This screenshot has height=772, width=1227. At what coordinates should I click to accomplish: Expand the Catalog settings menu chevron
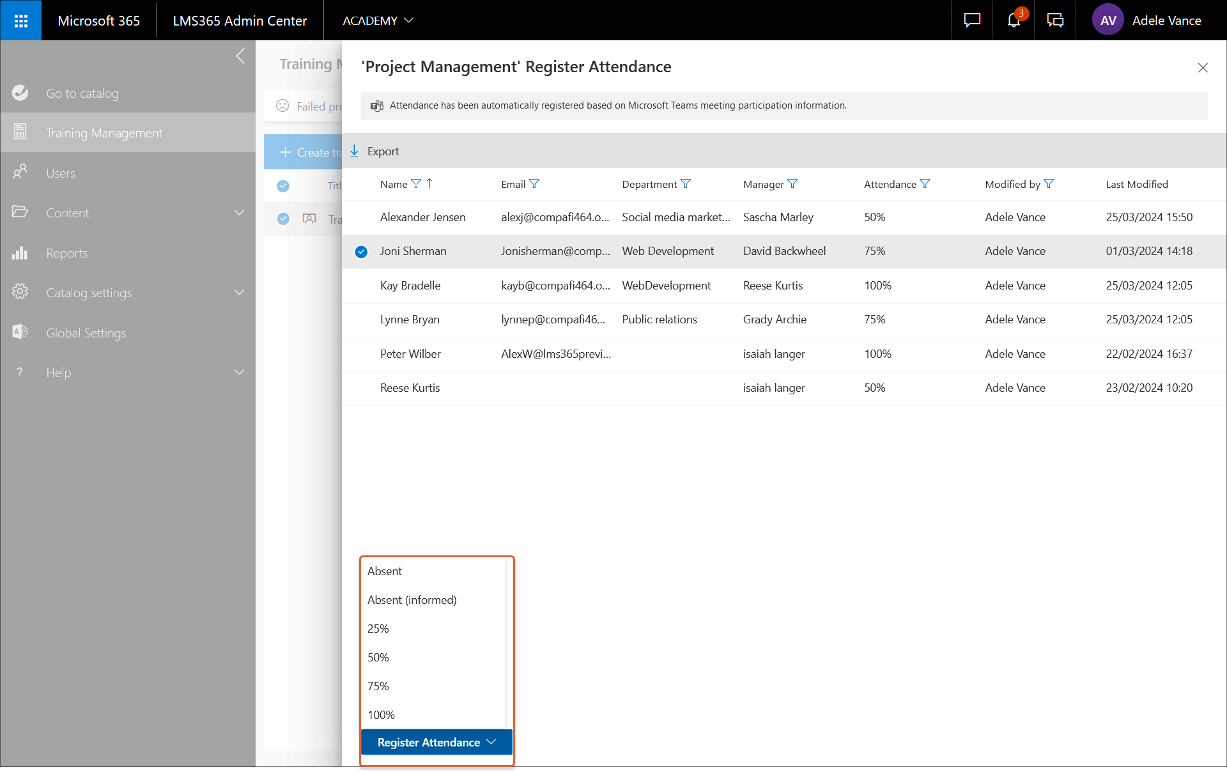click(x=239, y=293)
